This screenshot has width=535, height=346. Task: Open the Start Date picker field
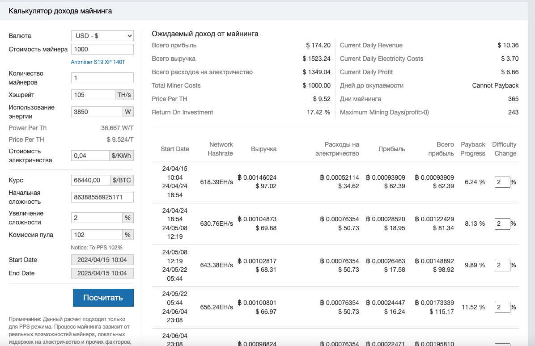tap(102, 260)
